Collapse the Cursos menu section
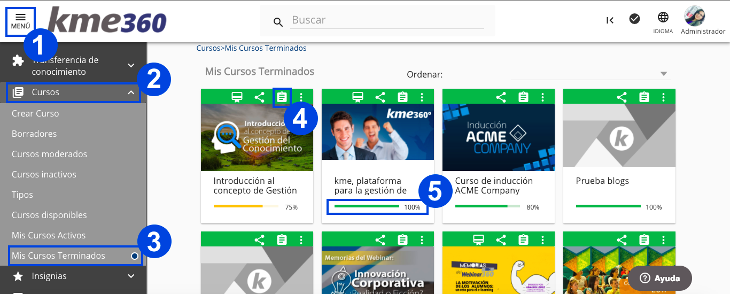 [73, 92]
